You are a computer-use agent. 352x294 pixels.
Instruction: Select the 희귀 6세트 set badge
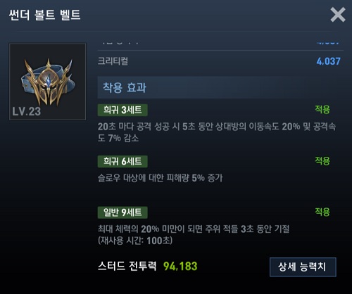(122, 161)
